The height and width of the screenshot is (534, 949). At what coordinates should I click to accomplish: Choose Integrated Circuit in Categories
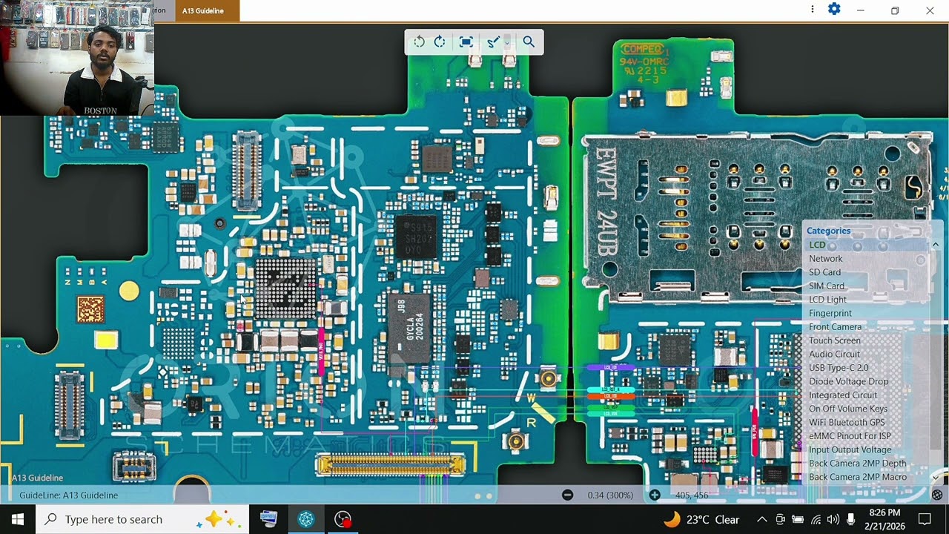coord(843,395)
